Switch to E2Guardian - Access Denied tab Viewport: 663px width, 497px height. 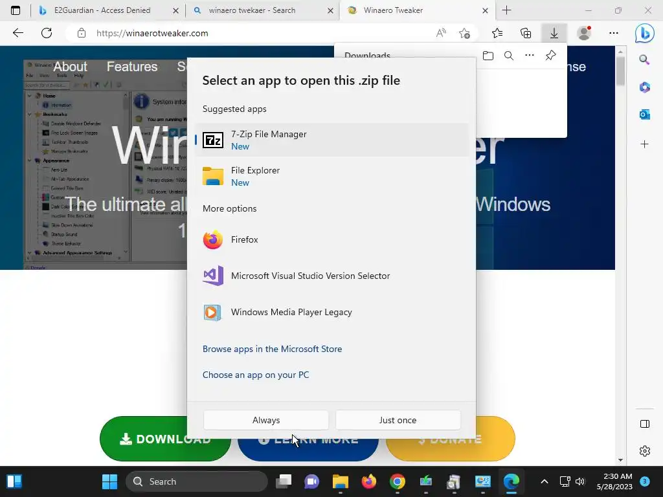click(x=102, y=10)
